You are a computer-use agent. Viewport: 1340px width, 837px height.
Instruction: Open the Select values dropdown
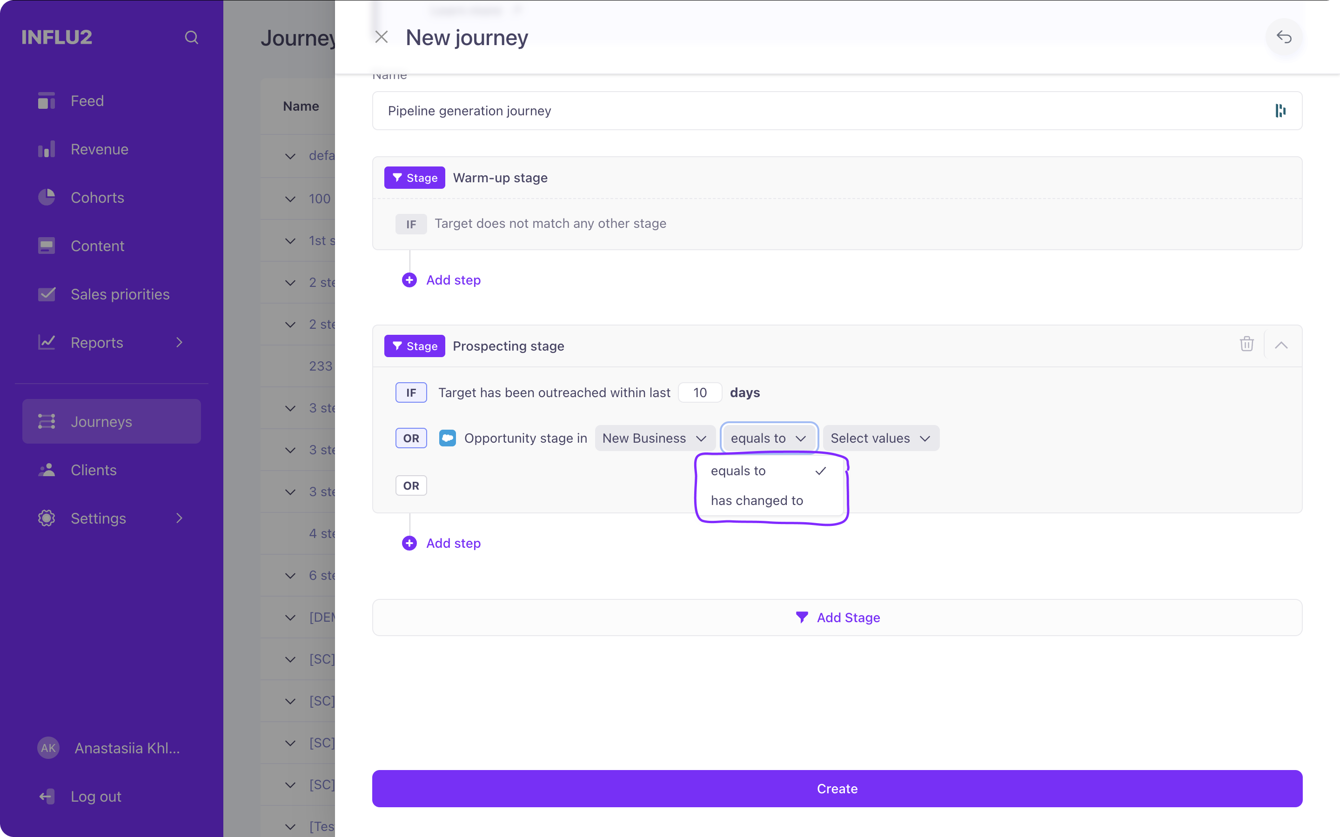pos(881,438)
